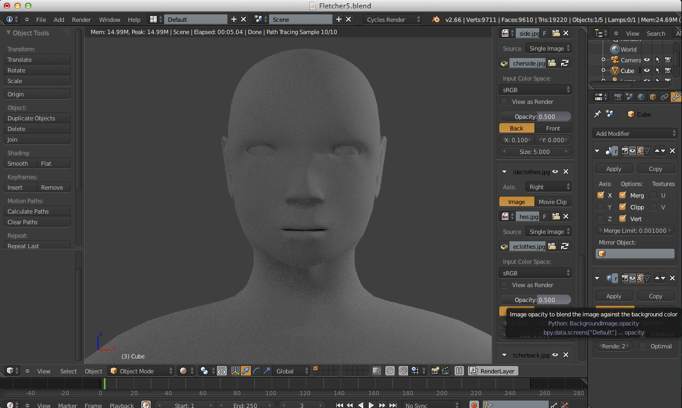Click the OpenGL render image camera icon
Image resolution: width=682 pixels, height=408 pixels.
click(x=436, y=371)
